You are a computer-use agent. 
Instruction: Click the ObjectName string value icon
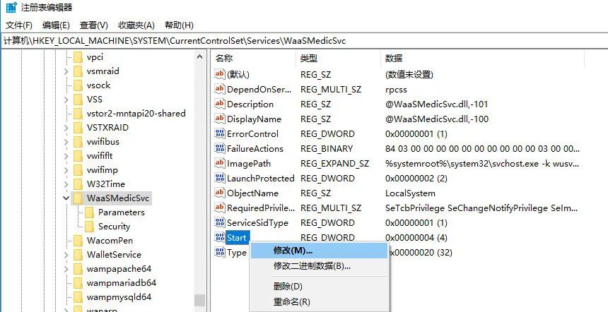click(219, 193)
